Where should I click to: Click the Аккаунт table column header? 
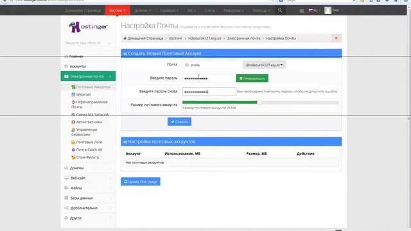pyautogui.click(x=133, y=154)
